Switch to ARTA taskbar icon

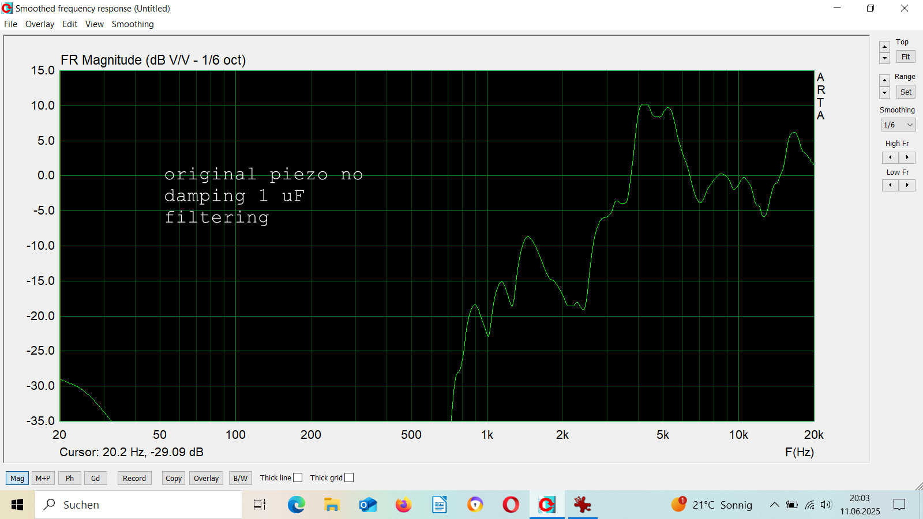pyautogui.click(x=547, y=505)
